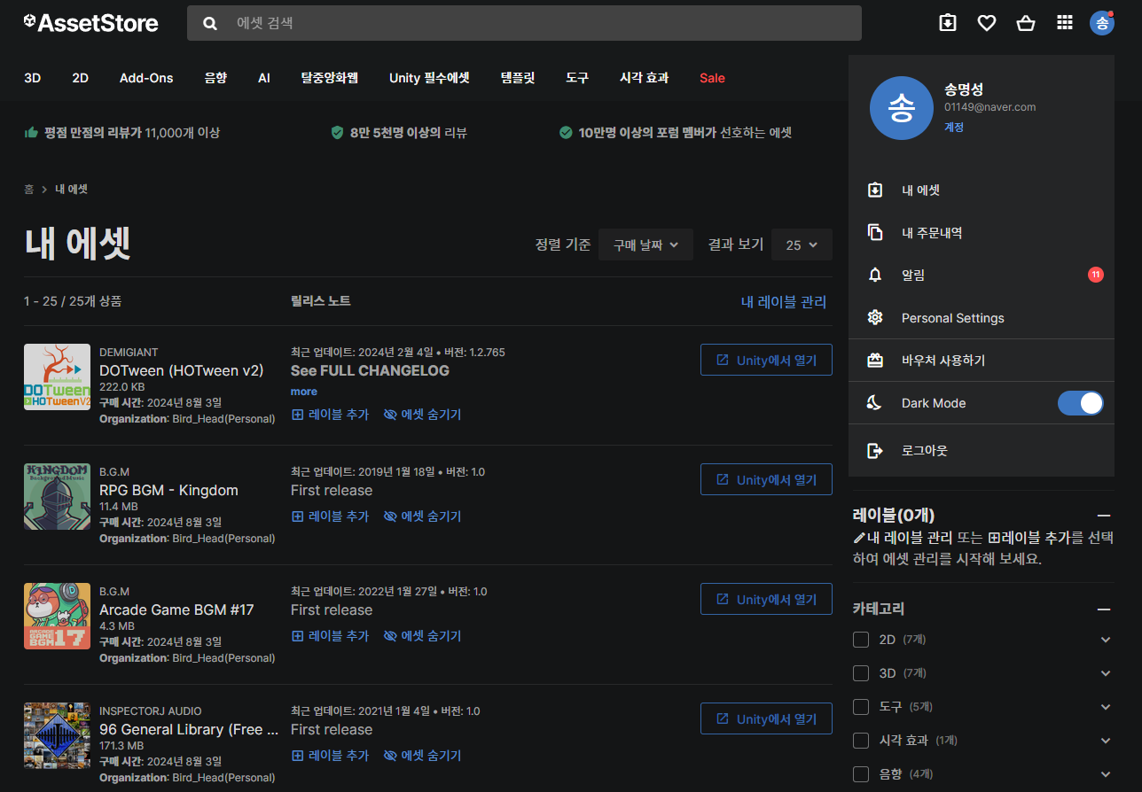The height and width of the screenshot is (792, 1142).
Task: Check the 음향 category checkbox
Action: [860, 774]
